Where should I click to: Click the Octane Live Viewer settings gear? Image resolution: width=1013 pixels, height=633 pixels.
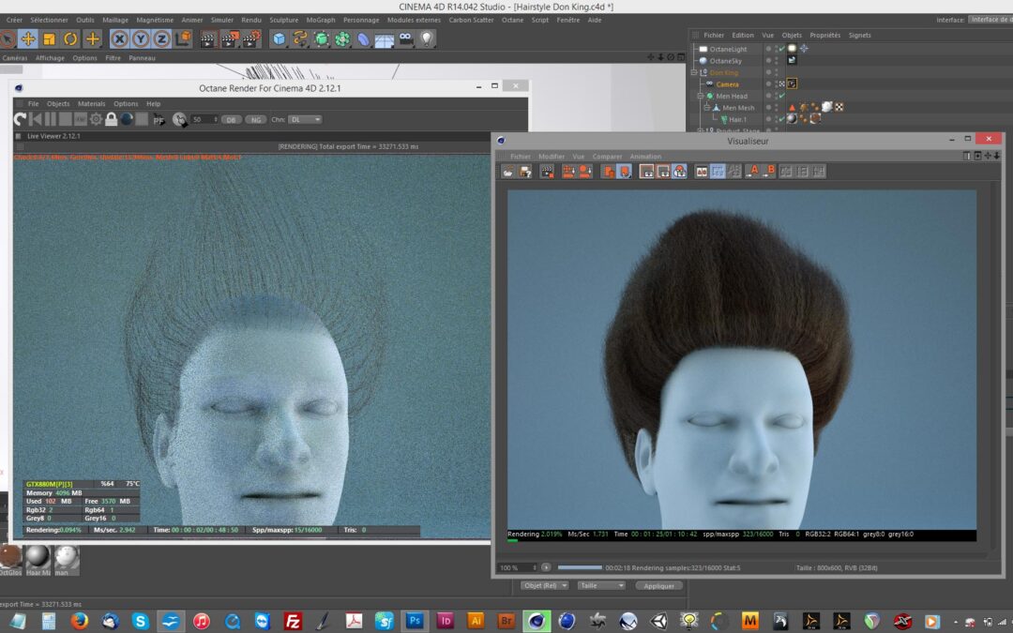tap(96, 119)
